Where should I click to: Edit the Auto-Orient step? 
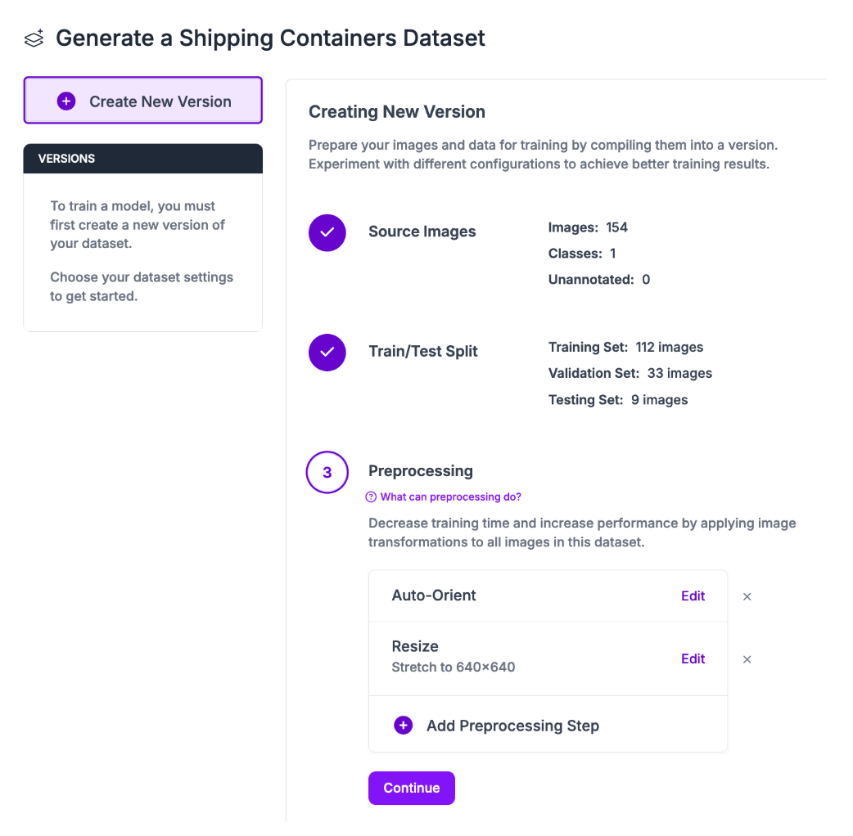[693, 596]
